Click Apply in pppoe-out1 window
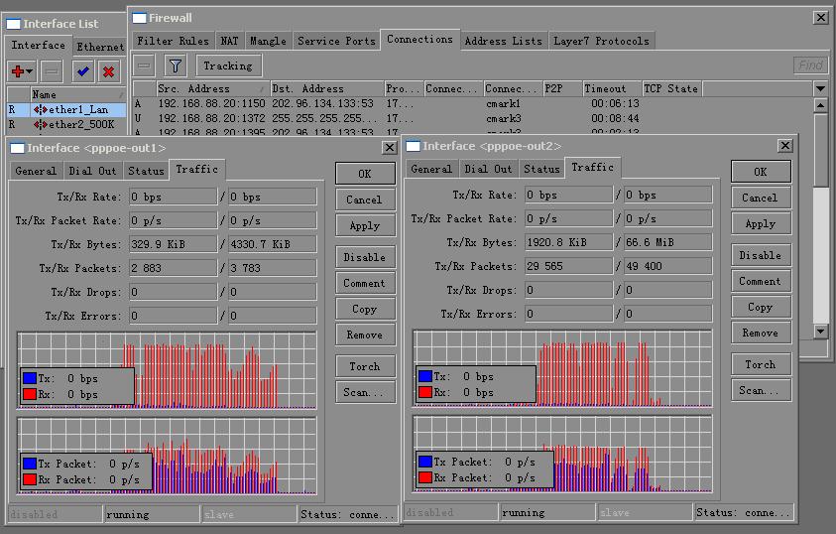Viewport: 836px width, 534px height. point(365,225)
